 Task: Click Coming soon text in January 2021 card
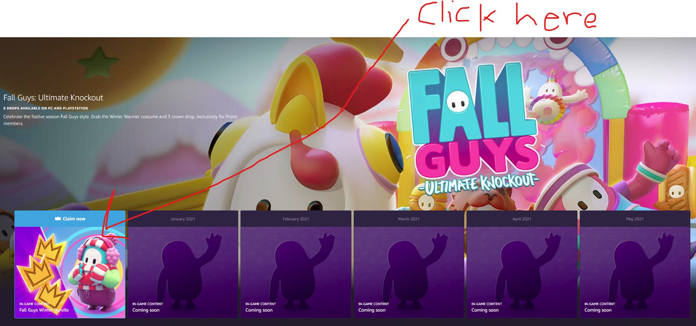146,310
